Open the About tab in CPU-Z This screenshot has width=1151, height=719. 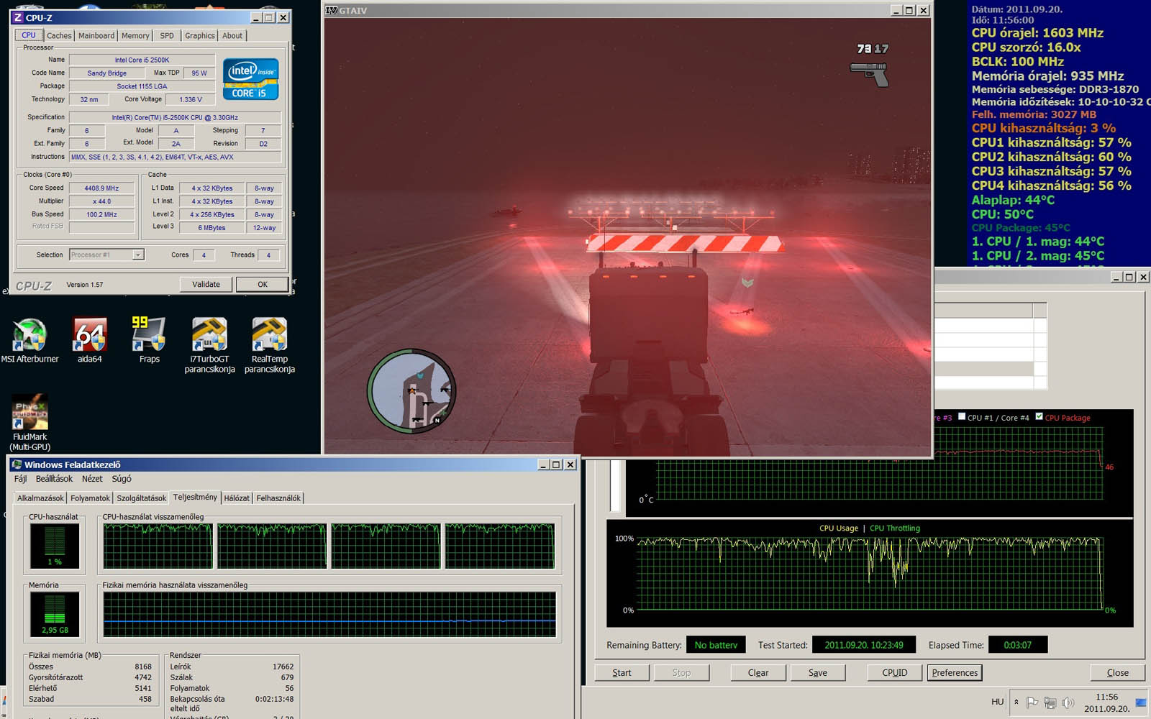click(232, 35)
